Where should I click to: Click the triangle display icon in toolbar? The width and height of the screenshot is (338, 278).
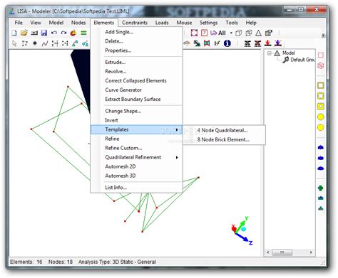click(x=258, y=33)
